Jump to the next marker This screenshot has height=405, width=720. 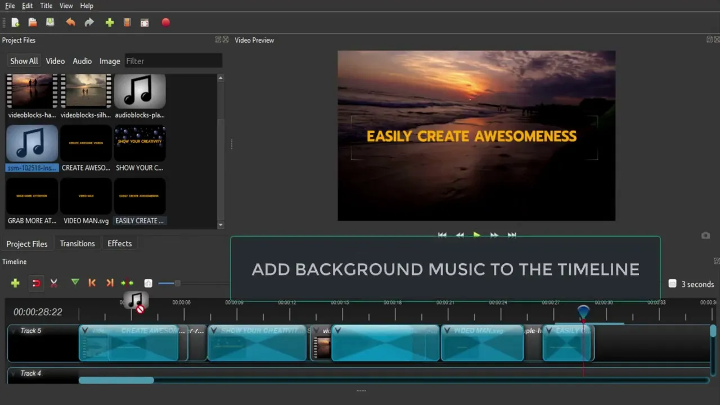tap(110, 283)
